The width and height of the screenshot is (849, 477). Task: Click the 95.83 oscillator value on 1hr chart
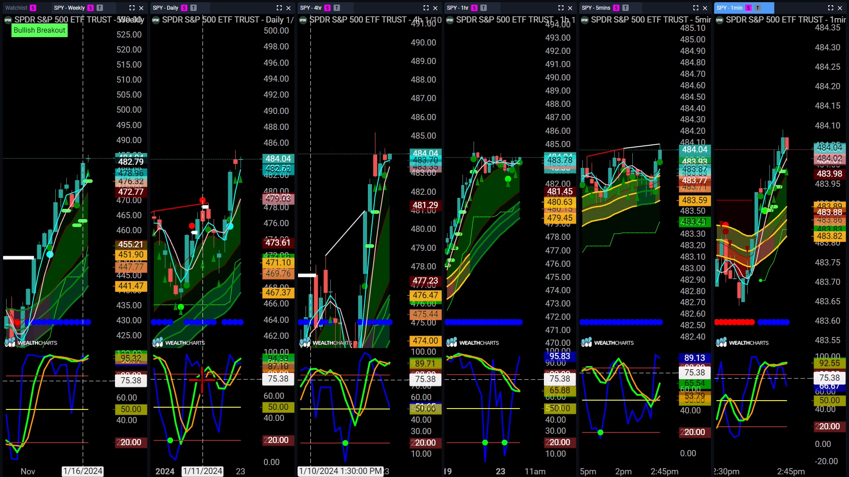[560, 356]
